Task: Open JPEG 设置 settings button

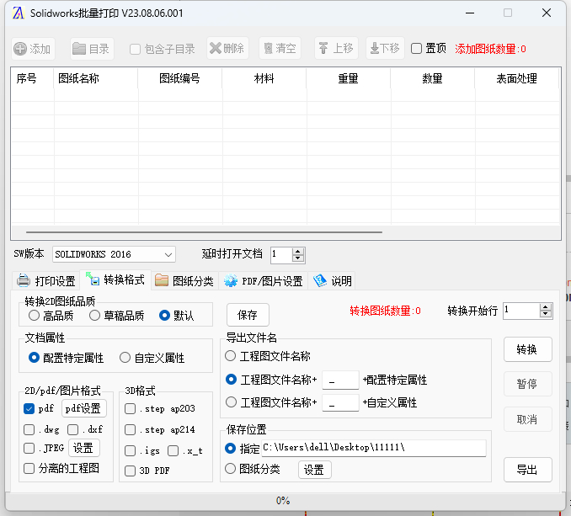Action: click(83, 448)
